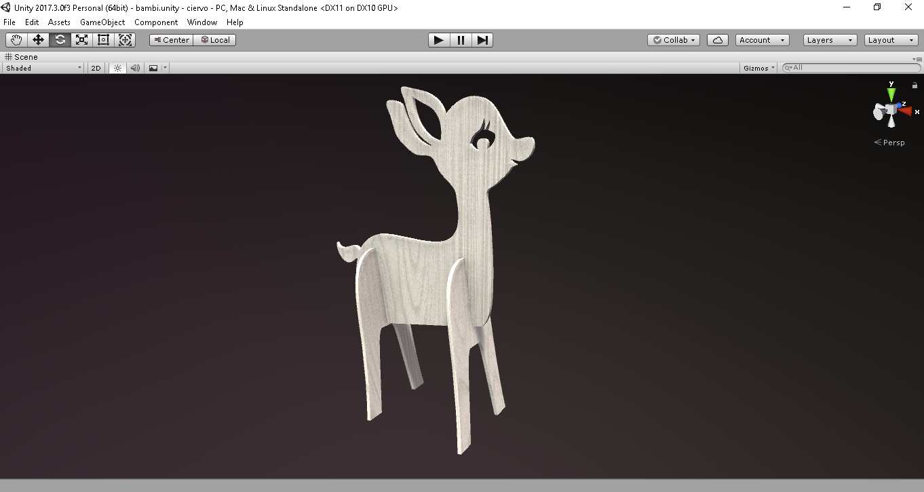Viewport: 924px width, 492px height.
Task: Toggle pivot mode Center button
Action: click(x=171, y=40)
